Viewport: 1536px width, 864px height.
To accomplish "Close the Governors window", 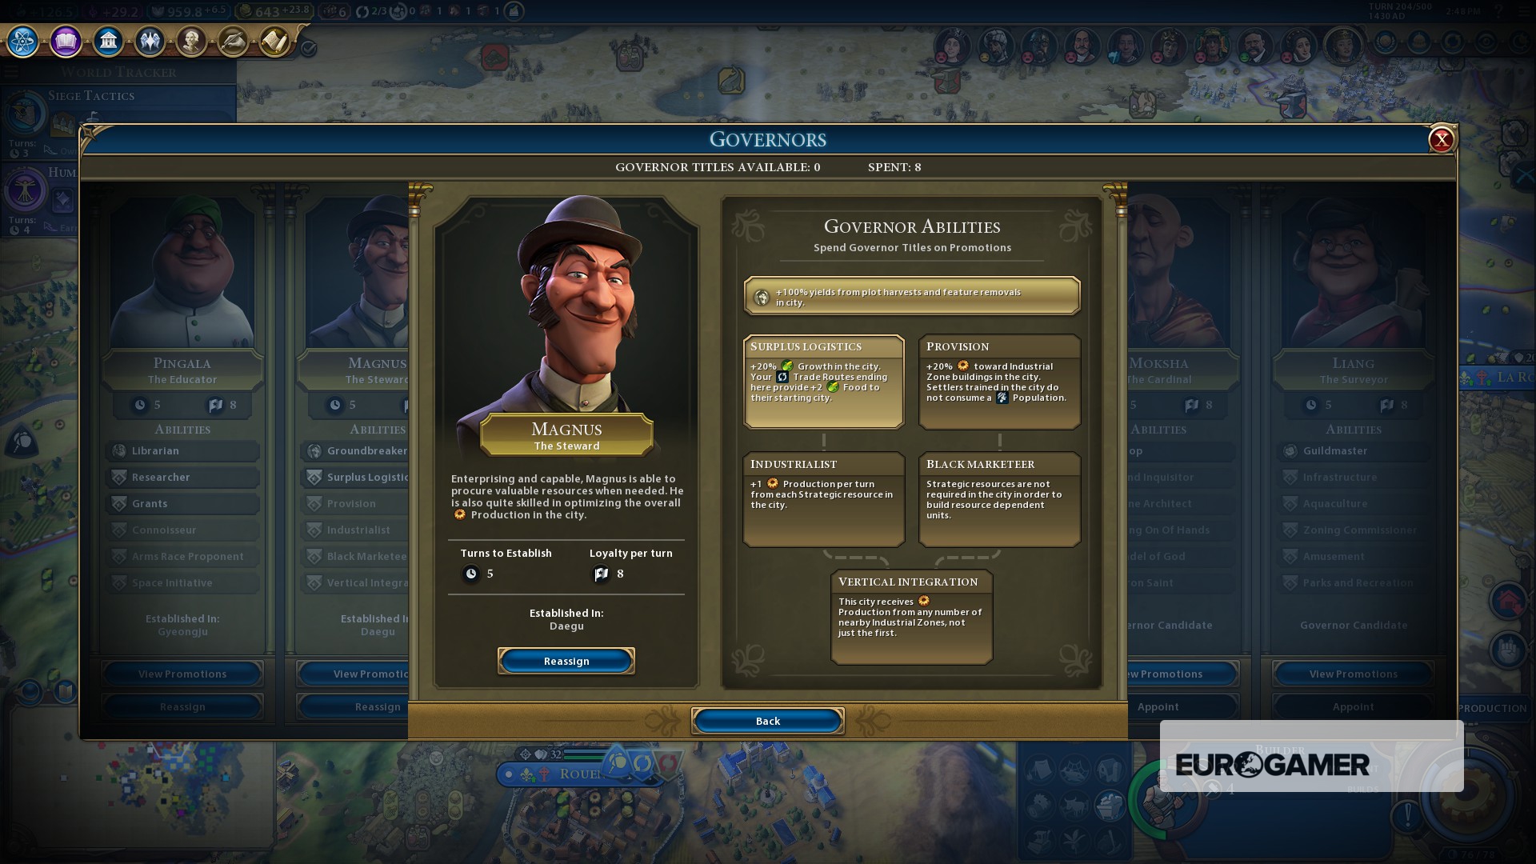I will tap(1441, 140).
